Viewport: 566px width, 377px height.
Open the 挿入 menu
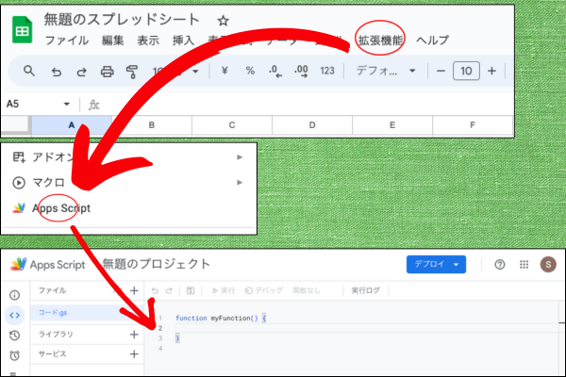click(183, 40)
